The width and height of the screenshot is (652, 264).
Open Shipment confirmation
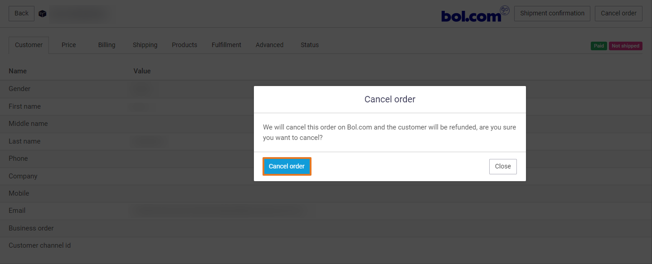point(552,13)
